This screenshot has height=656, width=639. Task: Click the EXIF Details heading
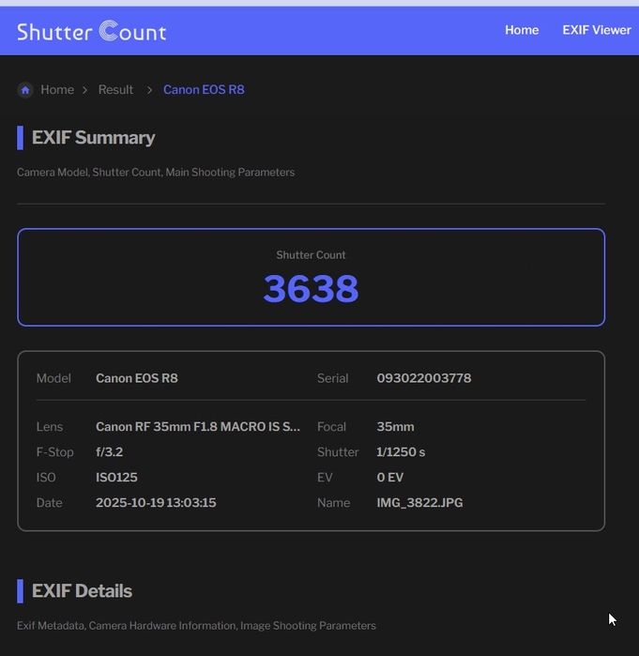(82, 591)
